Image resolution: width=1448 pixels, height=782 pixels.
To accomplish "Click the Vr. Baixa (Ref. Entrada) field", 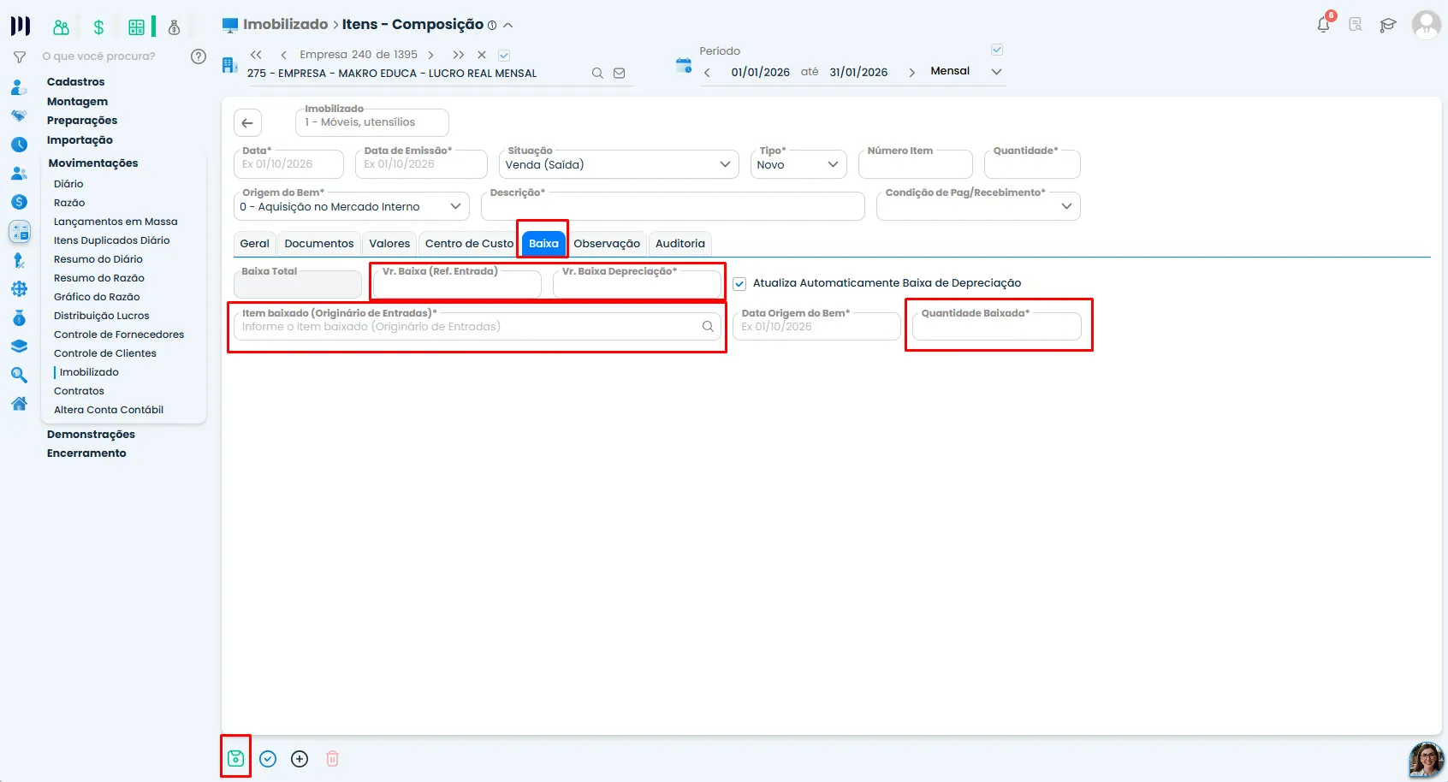I will point(457,284).
